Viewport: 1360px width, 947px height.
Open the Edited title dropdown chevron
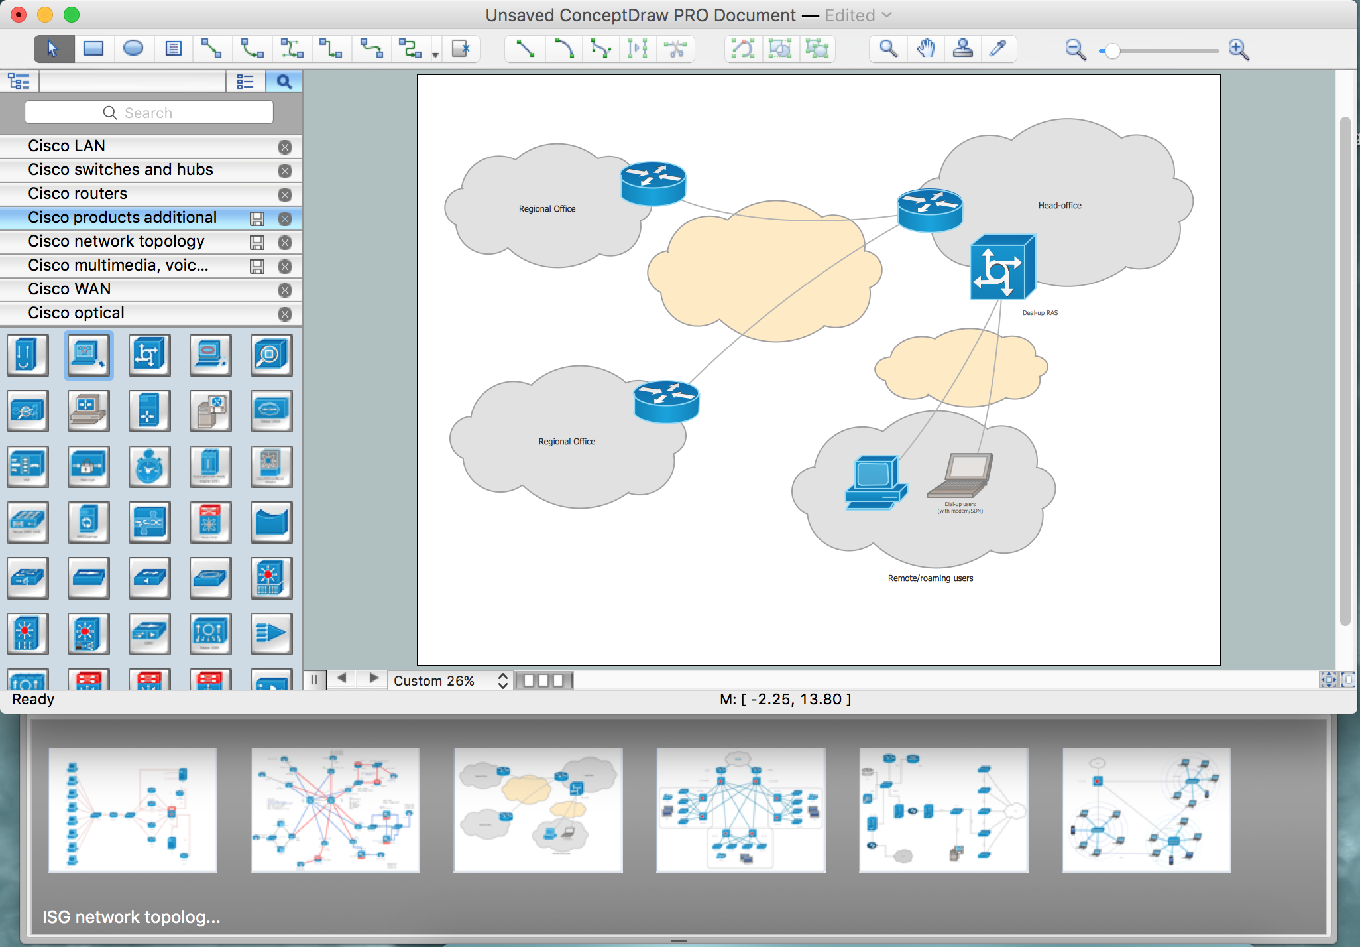click(887, 15)
